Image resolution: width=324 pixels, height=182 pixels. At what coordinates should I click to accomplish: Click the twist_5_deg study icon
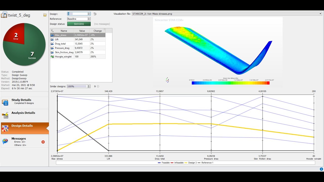coord(4,15)
